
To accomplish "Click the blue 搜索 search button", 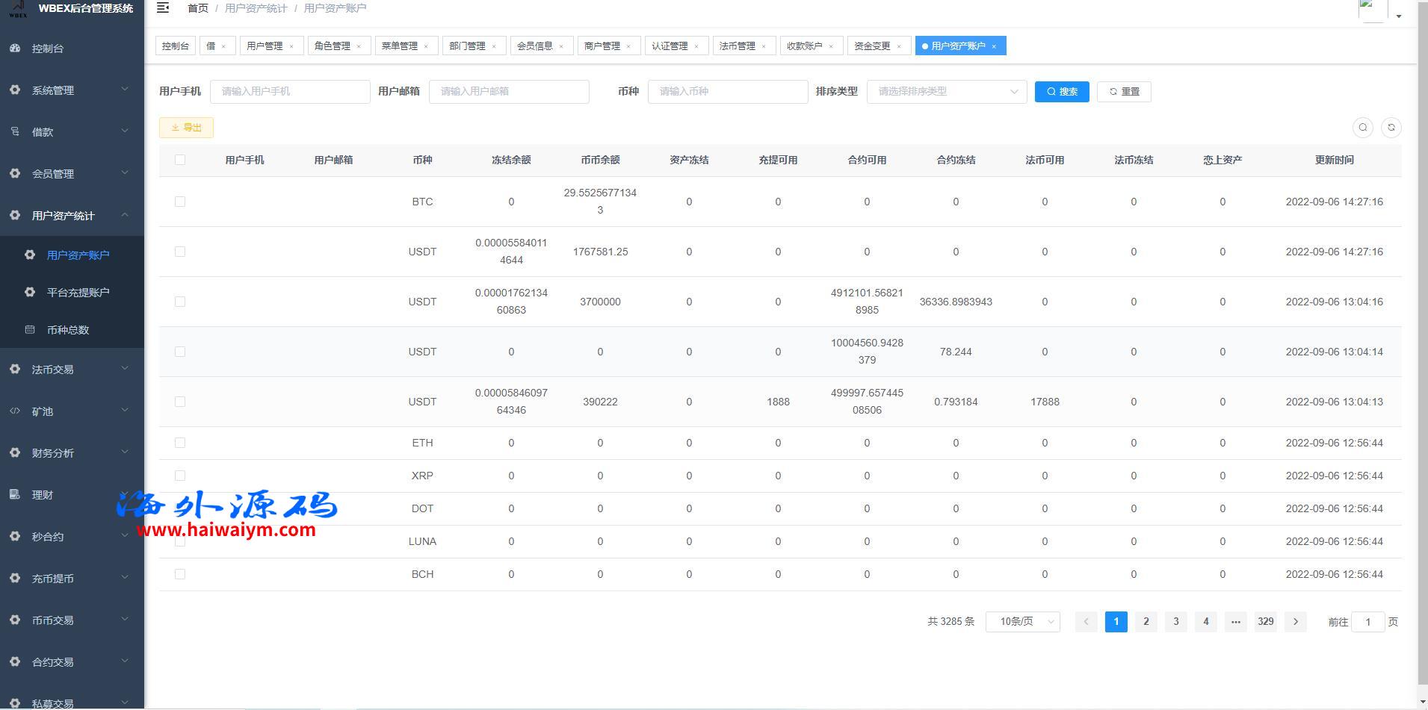I will (1061, 92).
